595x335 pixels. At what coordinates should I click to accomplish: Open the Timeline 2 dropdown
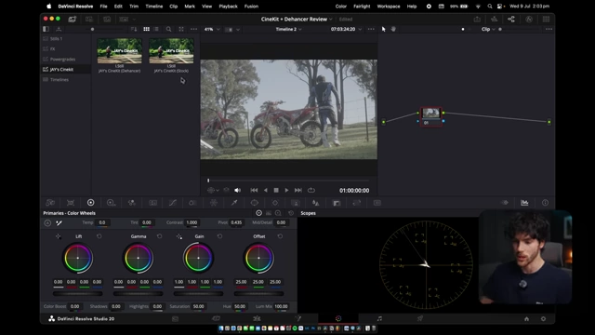coord(289,29)
